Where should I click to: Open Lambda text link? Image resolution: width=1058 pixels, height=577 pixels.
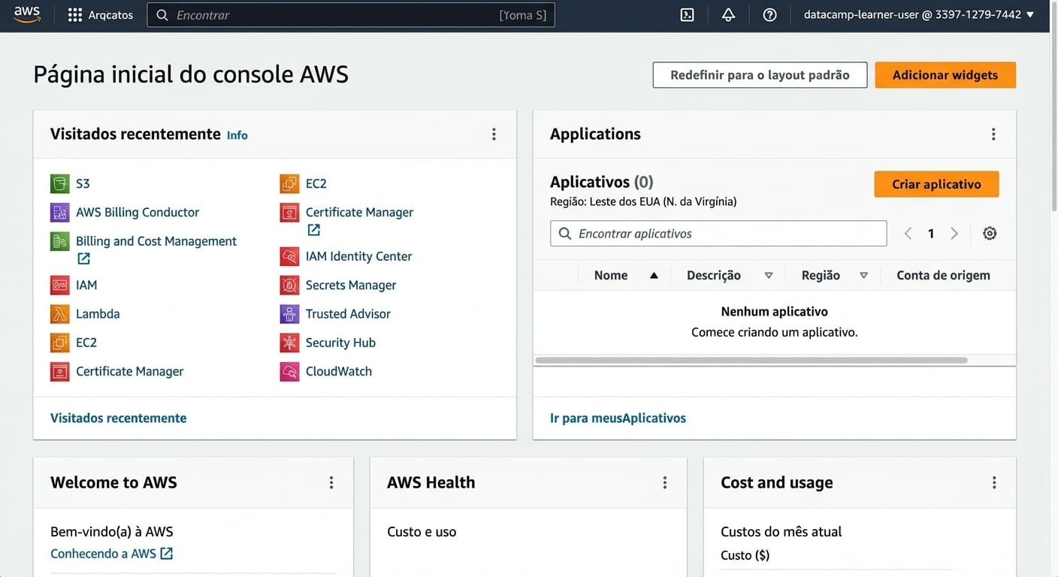98,314
